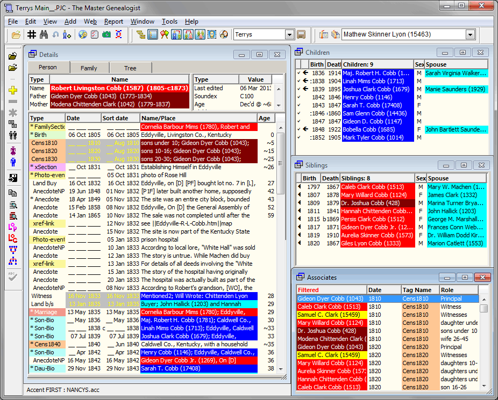Select the purple female person icon in sidebar
Viewport: 498px width, 400px height.
coord(14,150)
